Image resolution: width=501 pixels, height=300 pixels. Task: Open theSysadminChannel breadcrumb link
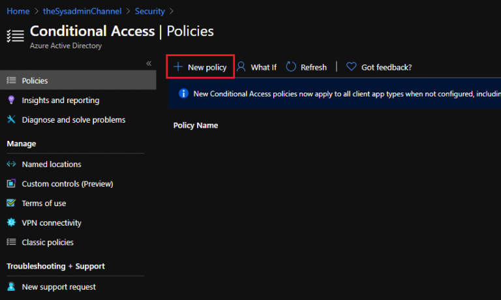coord(82,11)
